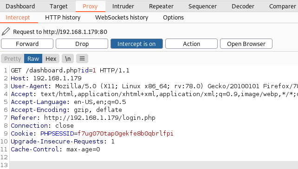Turn off the Intercept is on toggle
The width and height of the screenshot is (298, 169).
tap(136, 44)
